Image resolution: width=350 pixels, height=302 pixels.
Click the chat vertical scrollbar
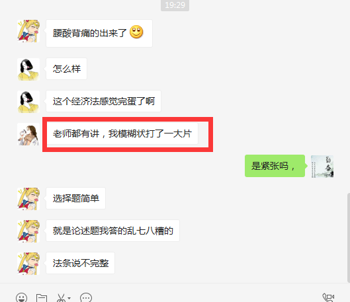click(349, 238)
